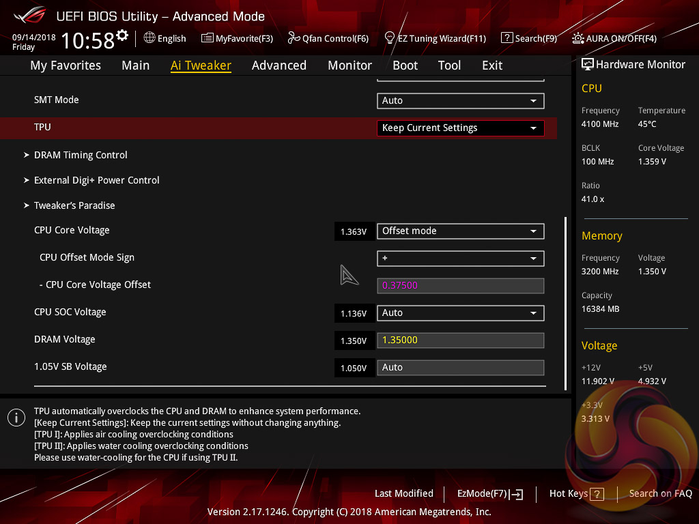This screenshot has height=524, width=699.
Task: Switch to the Advanced tab
Action: 279,65
